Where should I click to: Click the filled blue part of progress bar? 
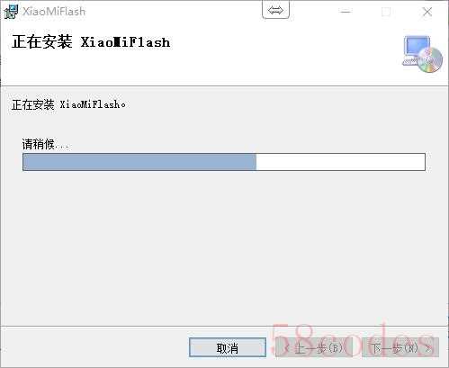[x=139, y=162]
